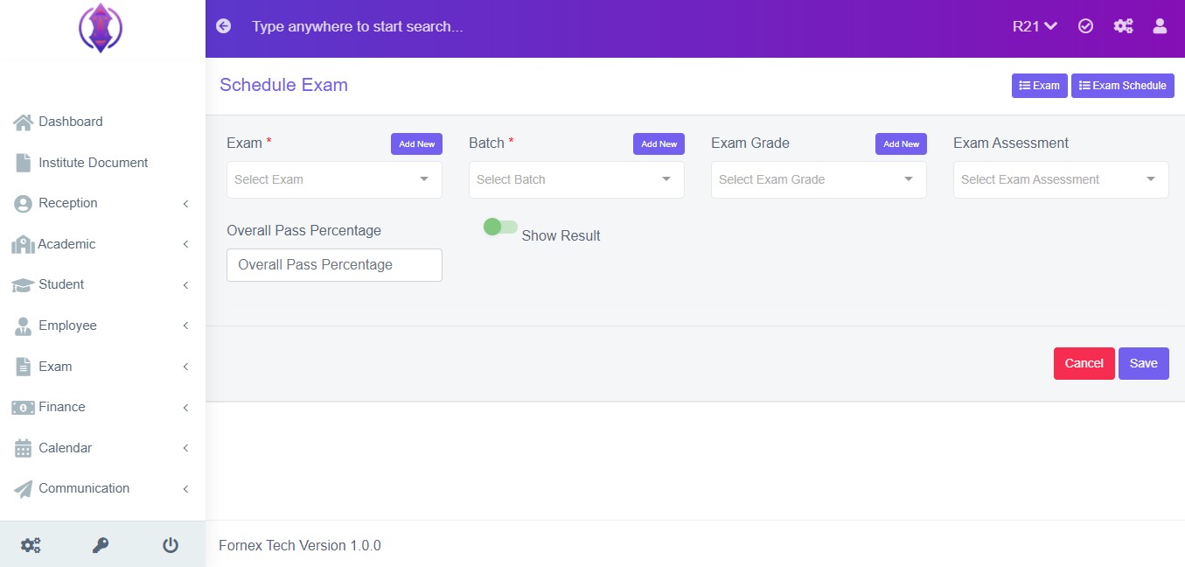Open the Select Exam Grade dropdown
This screenshot has width=1185, height=567.
[x=819, y=179]
